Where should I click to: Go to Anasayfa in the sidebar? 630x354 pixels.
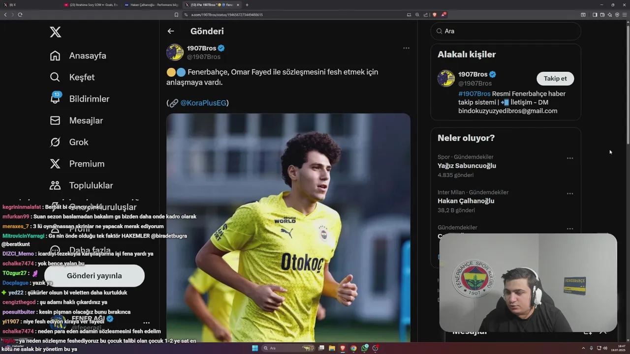[x=88, y=56]
